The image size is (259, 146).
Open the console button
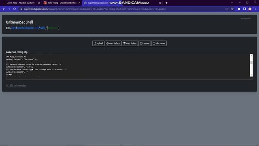coord(144,43)
